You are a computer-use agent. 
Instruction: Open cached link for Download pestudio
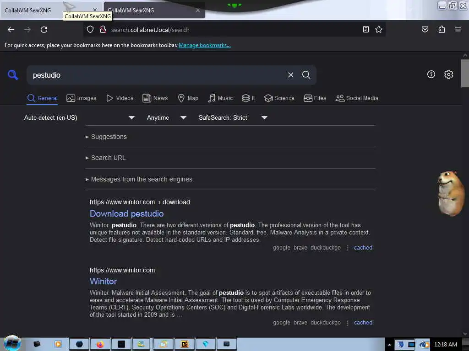coord(363,248)
